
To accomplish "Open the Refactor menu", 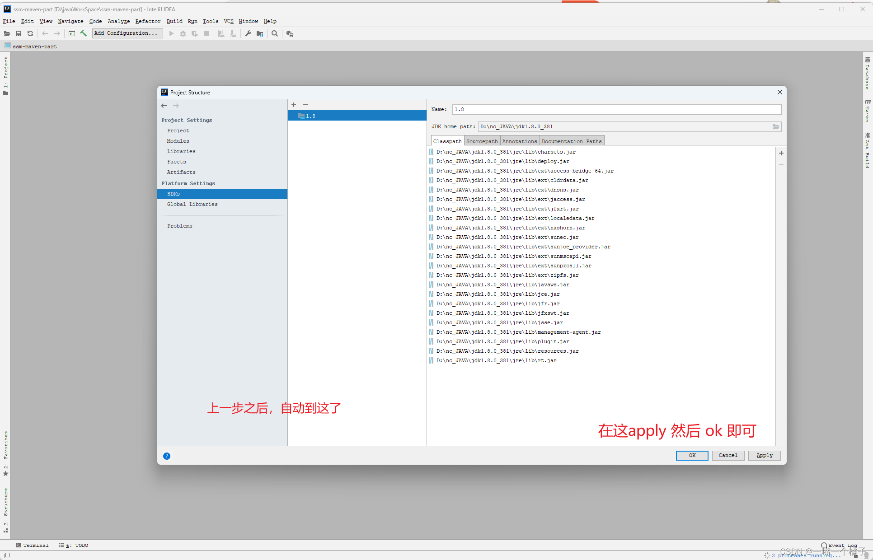I will coord(148,21).
